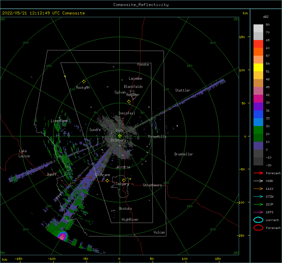Click the Blackfalds city label

[x=133, y=87]
